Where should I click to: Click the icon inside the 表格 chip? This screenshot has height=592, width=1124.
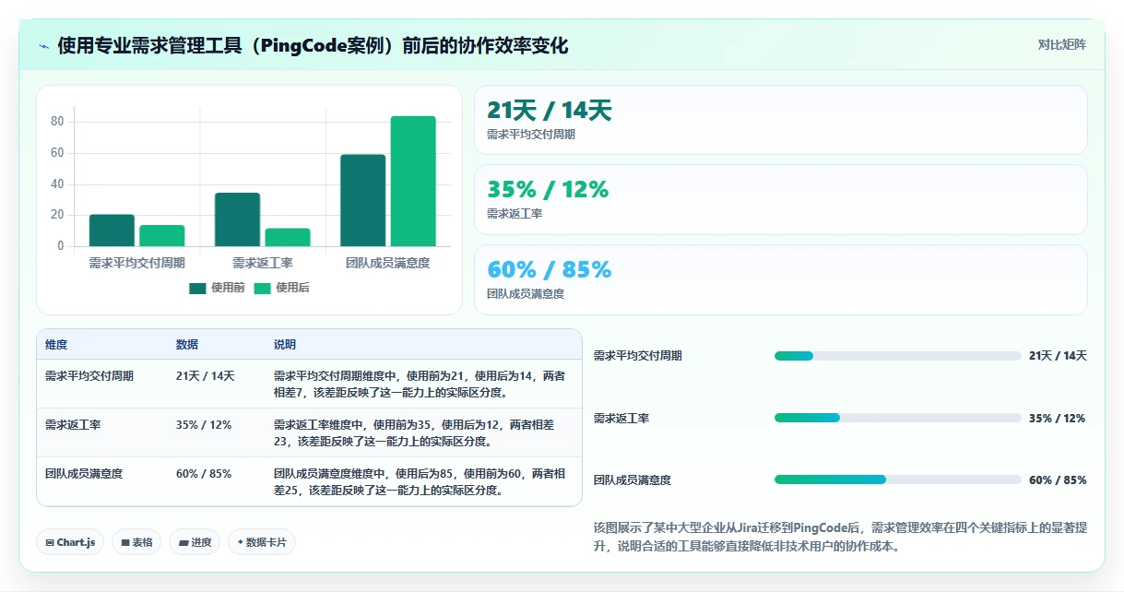tap(125, 543)
